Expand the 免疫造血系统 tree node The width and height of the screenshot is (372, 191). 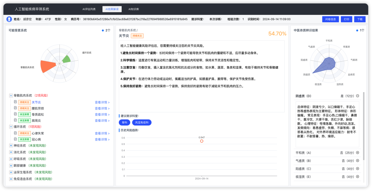click(x=11, y=179)
